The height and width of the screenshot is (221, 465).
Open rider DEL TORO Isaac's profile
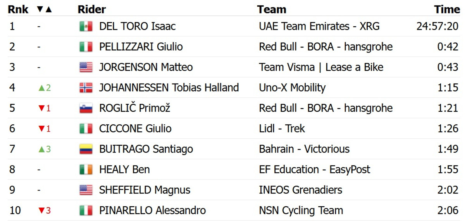pos(137,26)
